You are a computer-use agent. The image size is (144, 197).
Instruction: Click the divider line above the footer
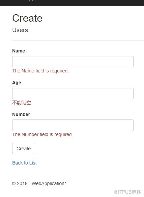(78, 173)
